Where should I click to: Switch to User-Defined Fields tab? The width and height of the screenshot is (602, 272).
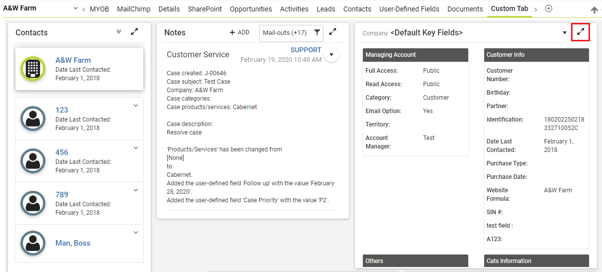click(x=409, y=9)
